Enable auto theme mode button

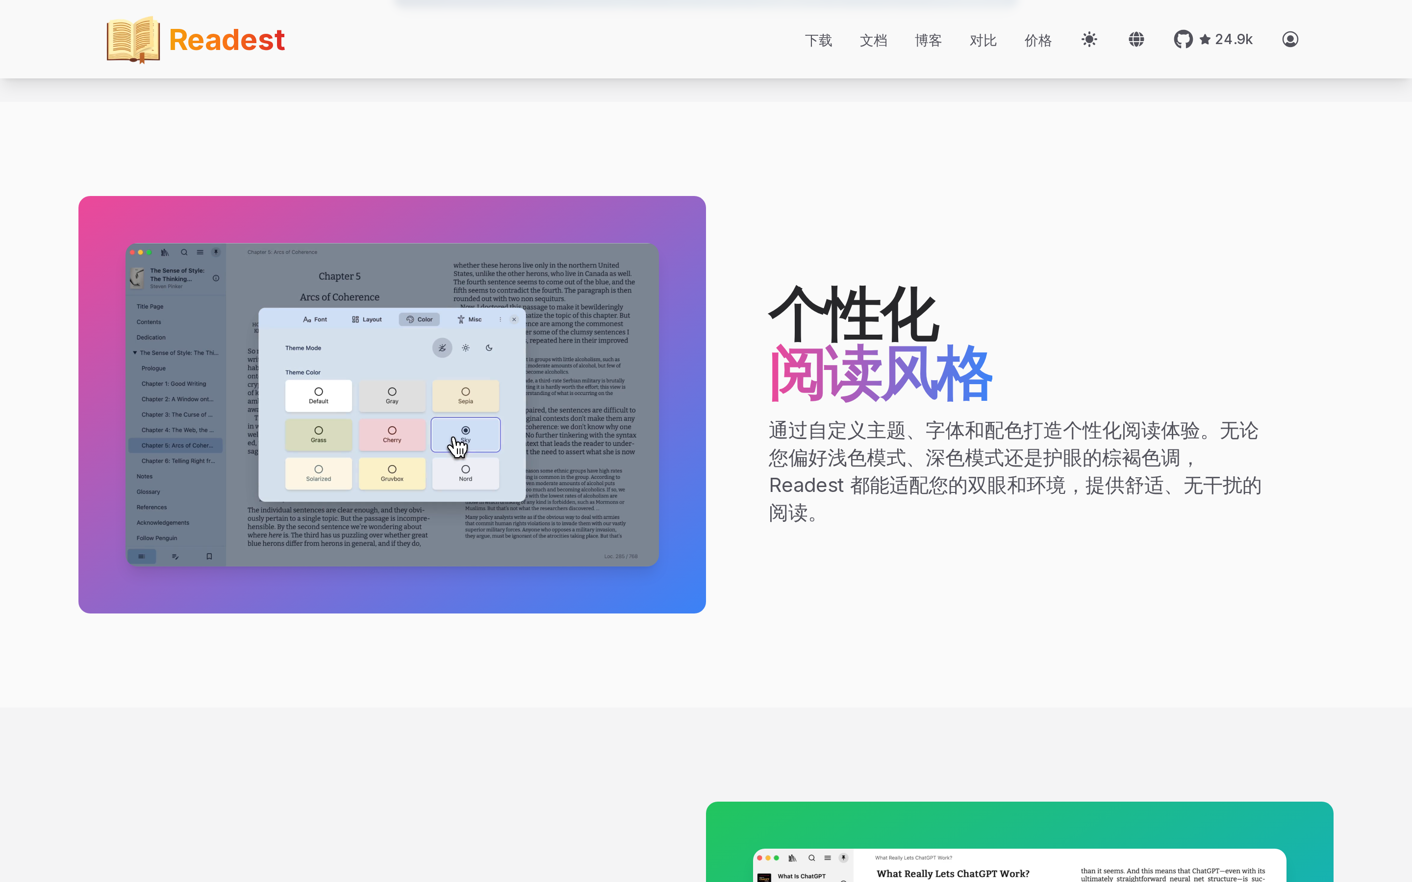point(442,348)
